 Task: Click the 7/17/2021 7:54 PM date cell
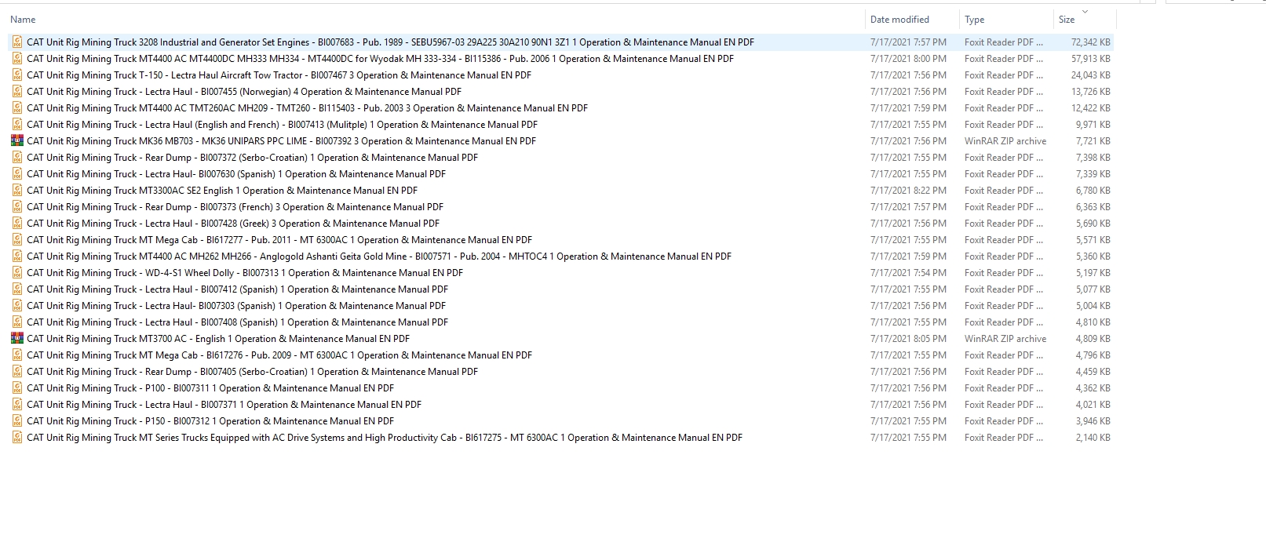(908, 273)
